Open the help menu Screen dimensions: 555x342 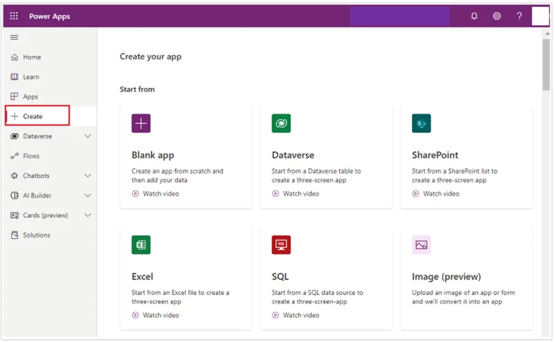pos(519,16)
